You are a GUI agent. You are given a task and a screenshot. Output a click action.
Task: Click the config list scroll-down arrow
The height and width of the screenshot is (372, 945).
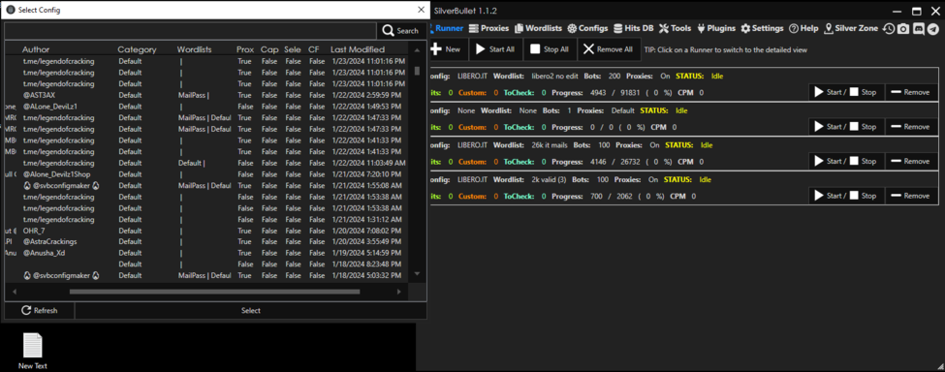(417, 274)
